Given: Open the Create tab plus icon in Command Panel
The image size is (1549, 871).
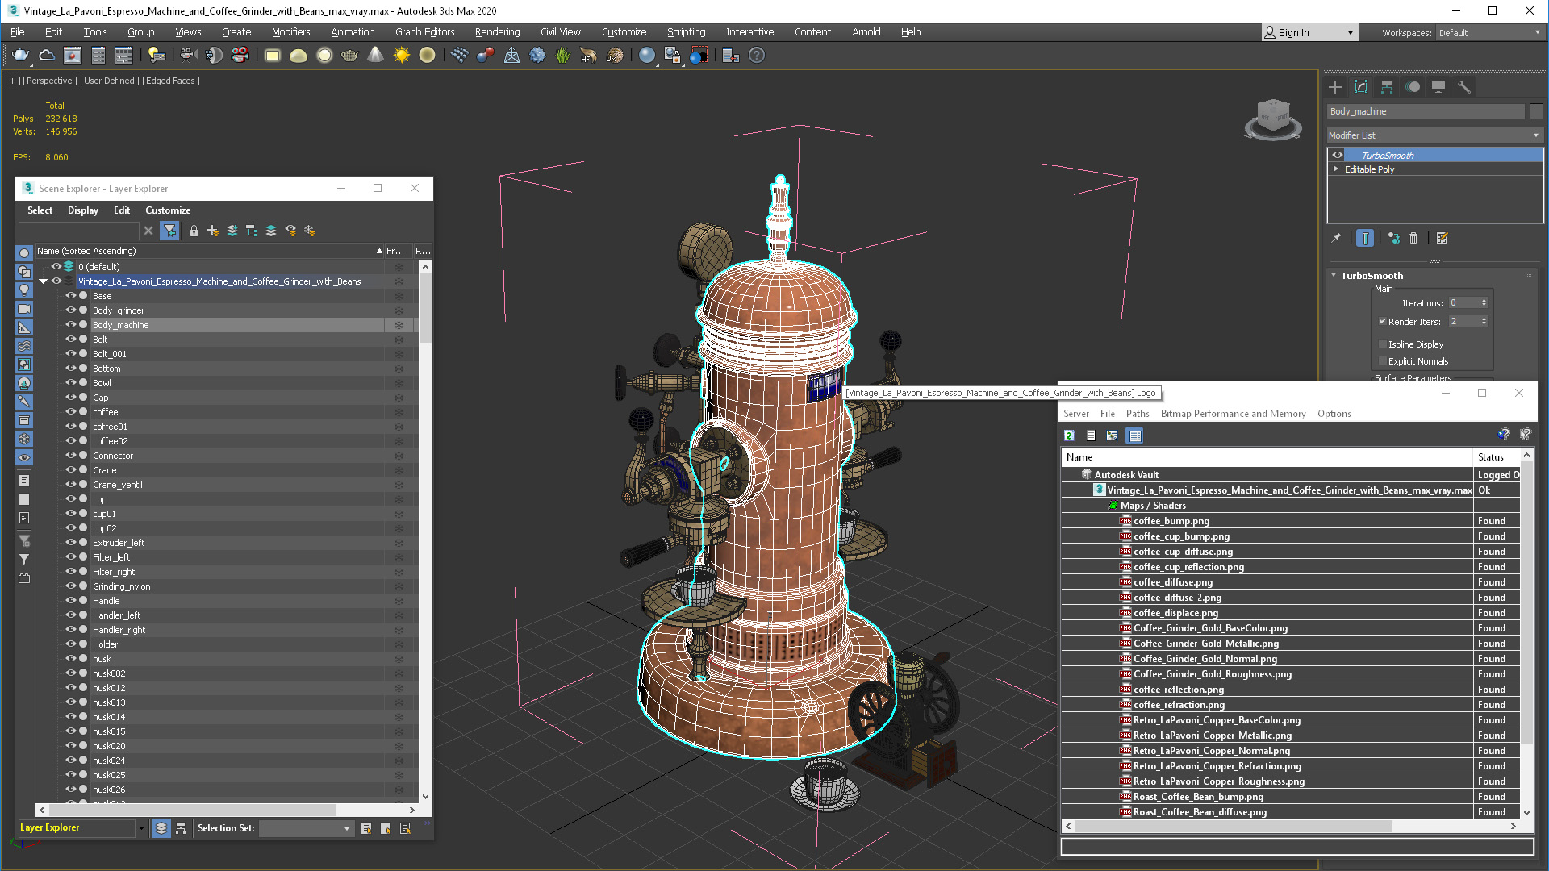Looking at the screenshot, I should point(1335,87).
